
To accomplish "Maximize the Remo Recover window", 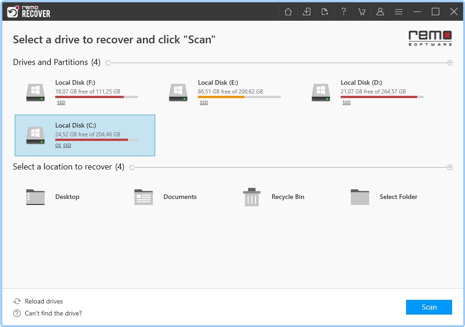I will click(436, 12).
